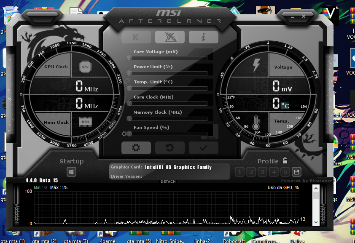Click the GPU chip icon in the left gauge
Viewport: 355px width, 243px height.
[x=85, y=67]
